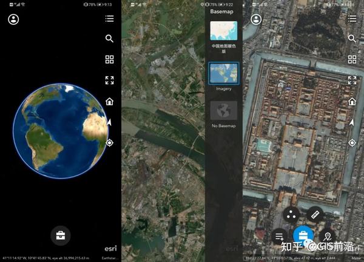Collapse the blue toolbox button
Screen dimensions: 364x262
pyautogui.click(x=303, y=236)
